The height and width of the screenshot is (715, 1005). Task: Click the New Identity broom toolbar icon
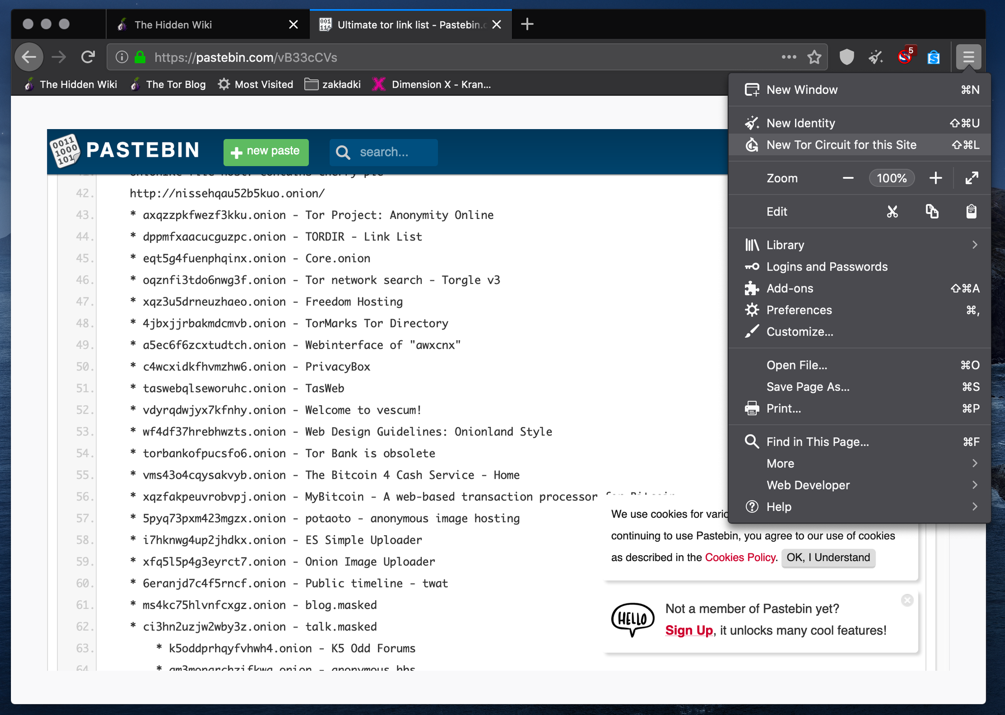(875, 57)
